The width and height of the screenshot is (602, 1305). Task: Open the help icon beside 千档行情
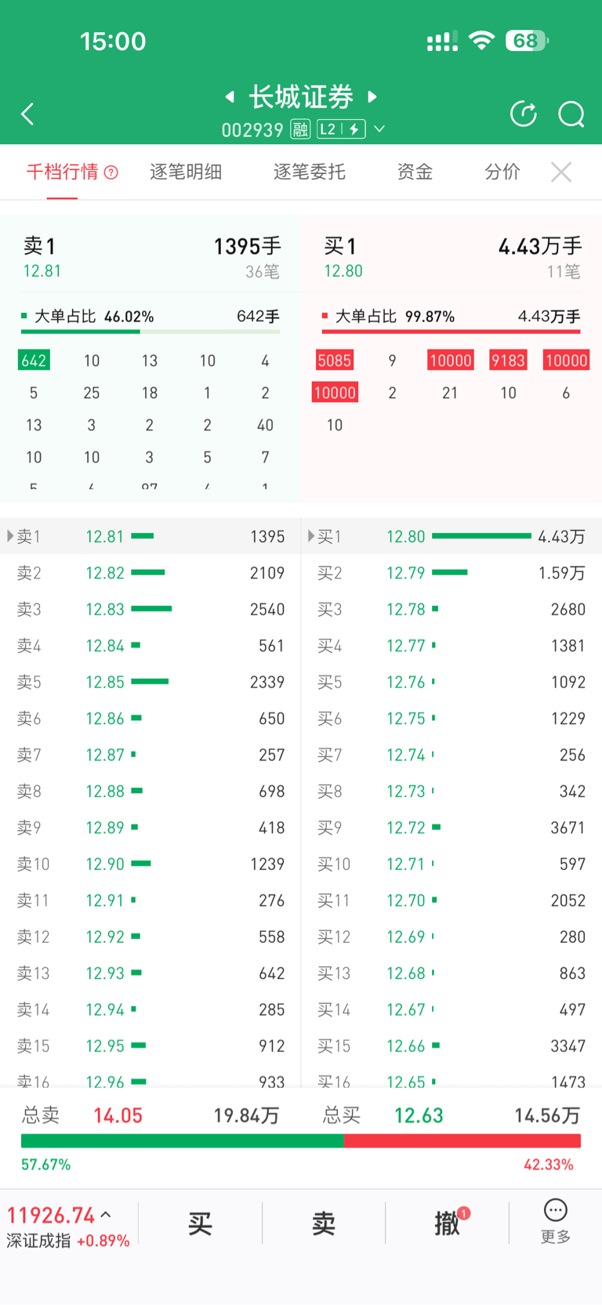point(111,172)
